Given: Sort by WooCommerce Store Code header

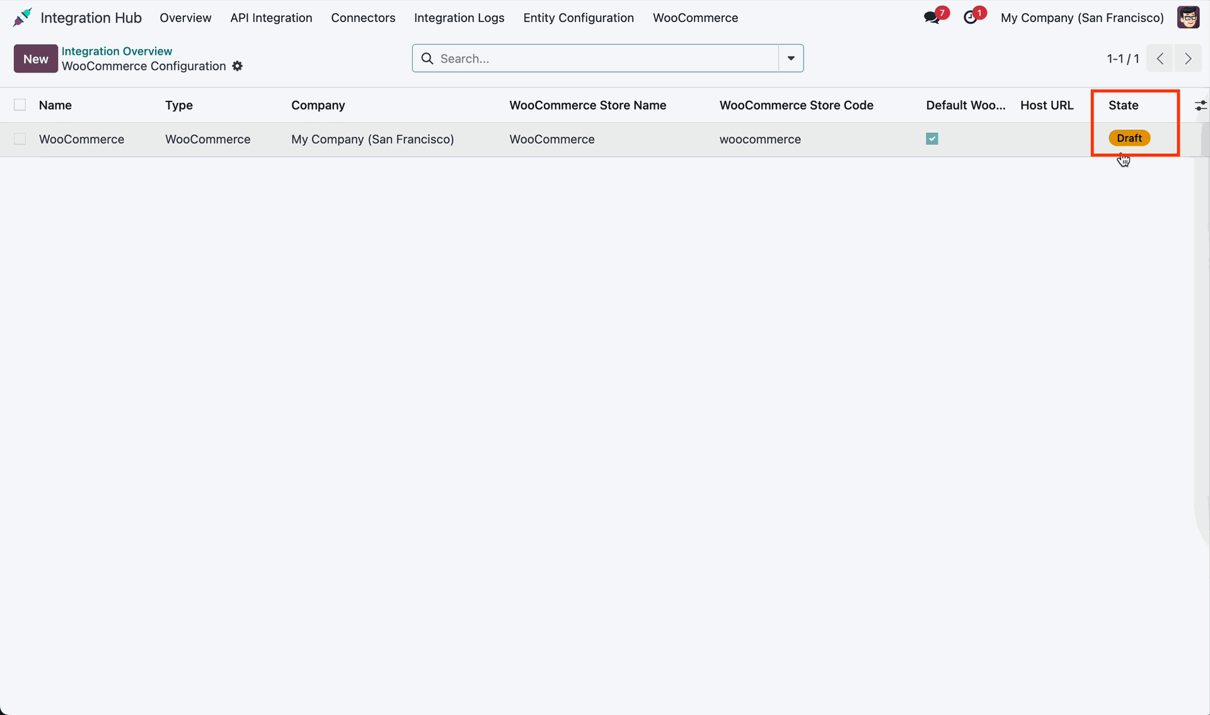Looking at the screenshot, I should tap(797, 105).
